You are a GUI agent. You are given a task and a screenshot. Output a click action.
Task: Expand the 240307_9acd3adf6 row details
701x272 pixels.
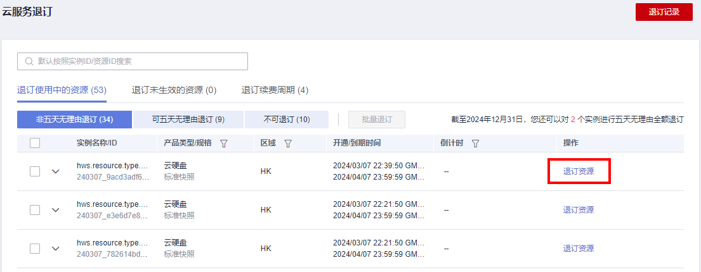pyautogui.click(x=56, y=171)
